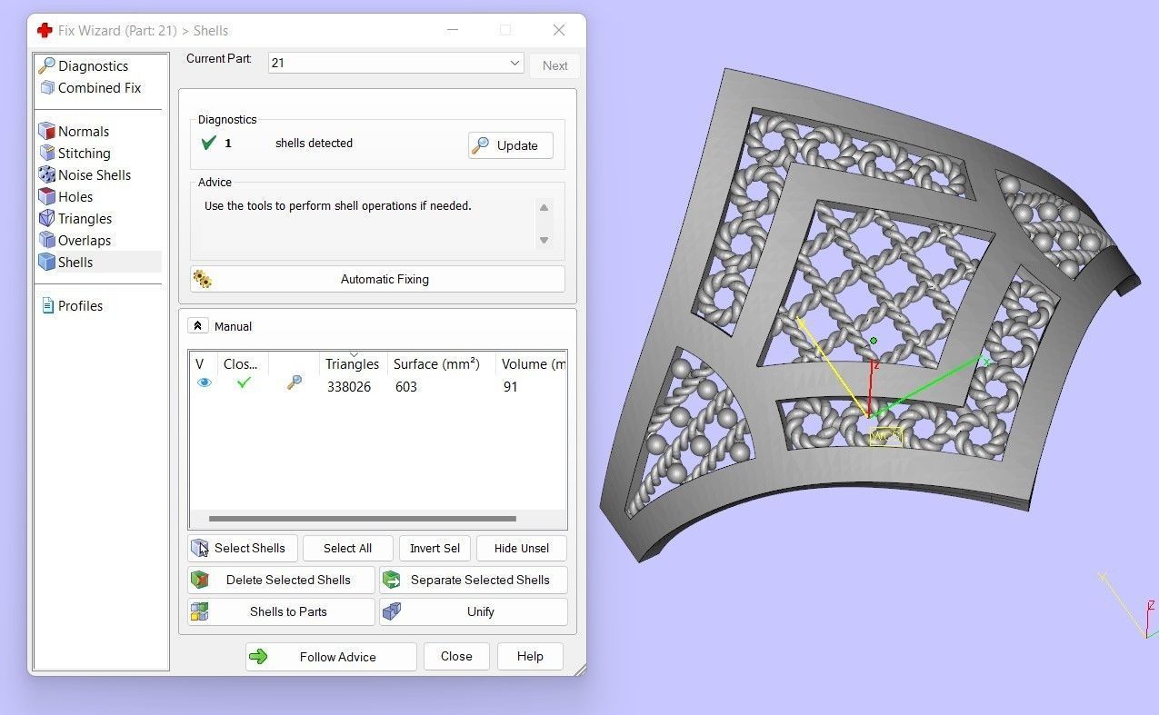
Task: Activate Select Shells tool
Action: (x=242, y=548)
